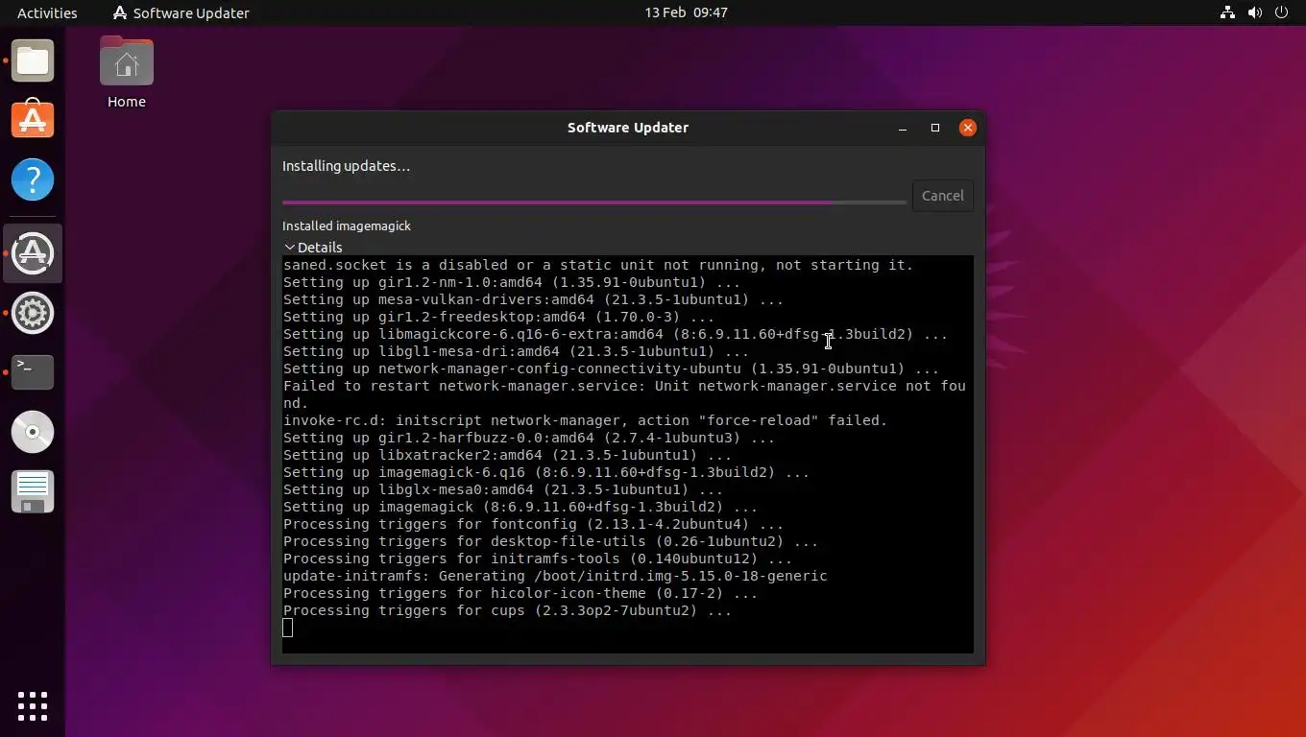This screenshot has width=1306, height=737.
Task: Select the Software Updater dock icon
Action: click(33, 253)
